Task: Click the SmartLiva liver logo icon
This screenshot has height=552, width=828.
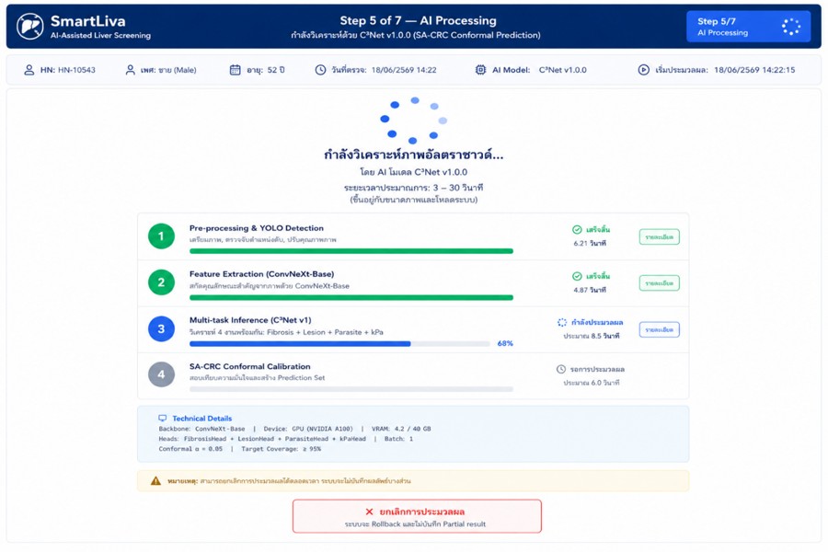Action: [29, 27]
